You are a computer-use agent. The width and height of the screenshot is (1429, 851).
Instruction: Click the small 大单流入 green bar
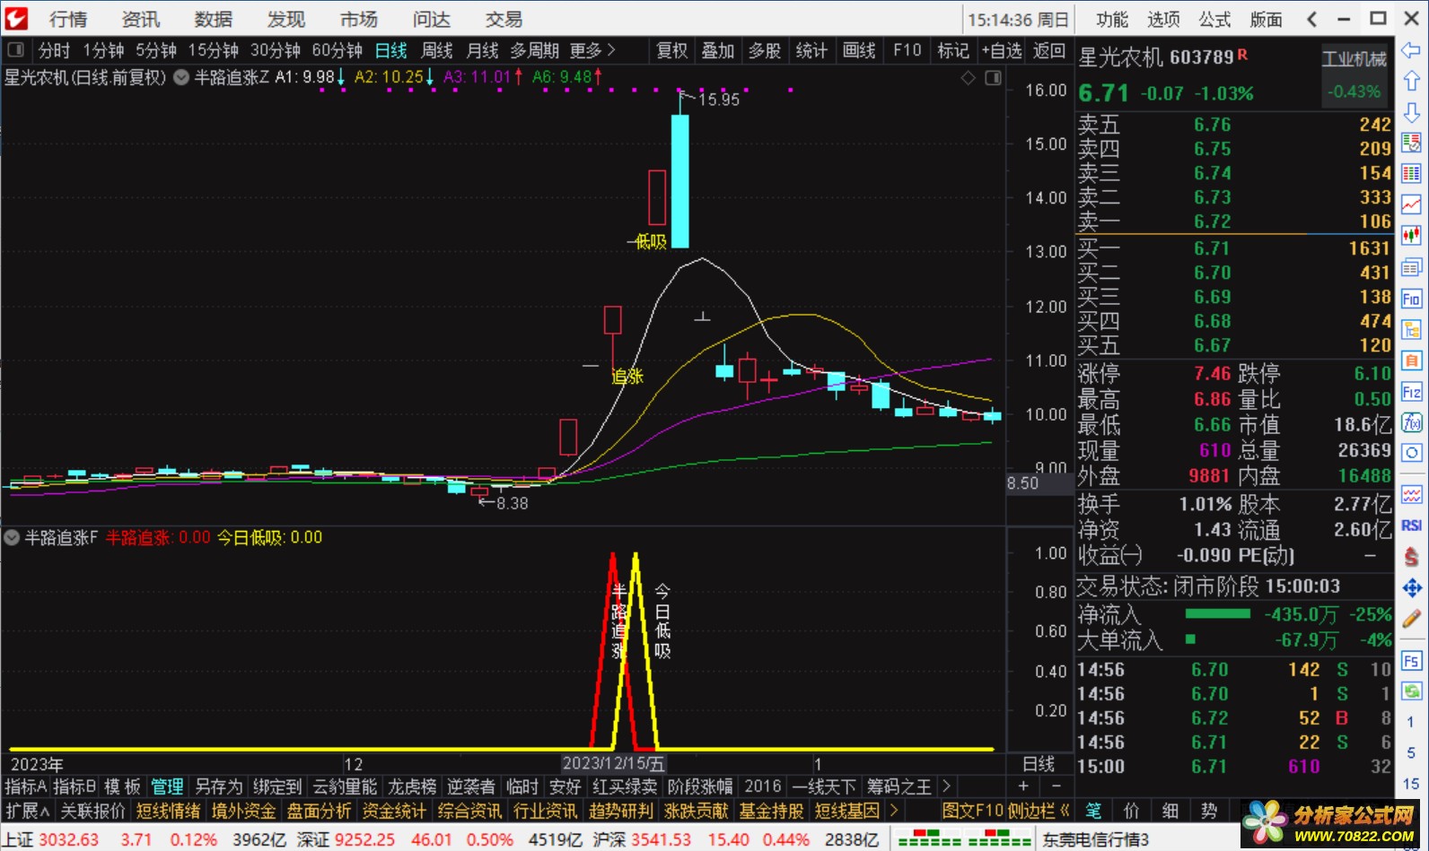[1190, 639]
